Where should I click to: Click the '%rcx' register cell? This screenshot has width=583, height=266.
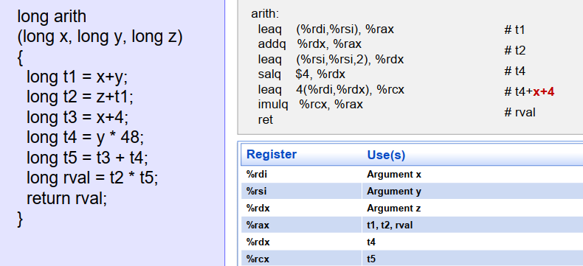pos(302,259)
